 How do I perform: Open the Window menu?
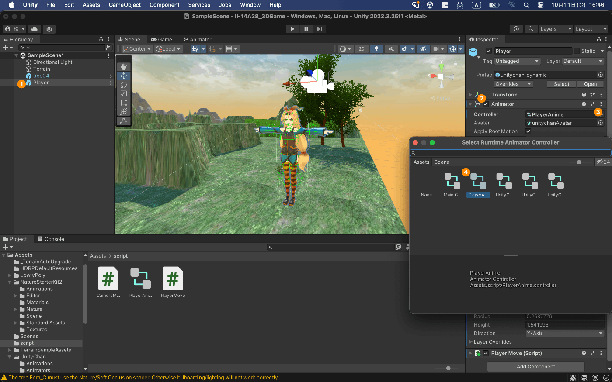(x=250, y=5)
